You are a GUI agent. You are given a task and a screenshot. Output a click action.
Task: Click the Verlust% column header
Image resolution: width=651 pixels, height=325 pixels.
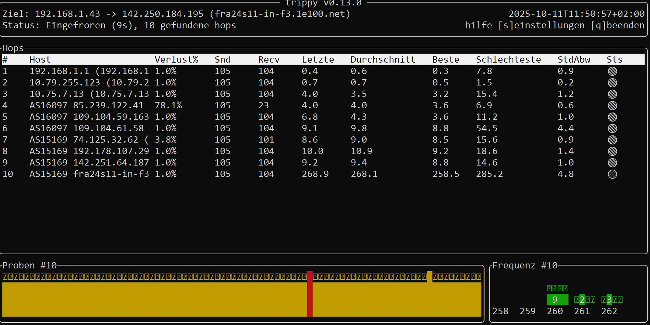click(x=176, y=60)
